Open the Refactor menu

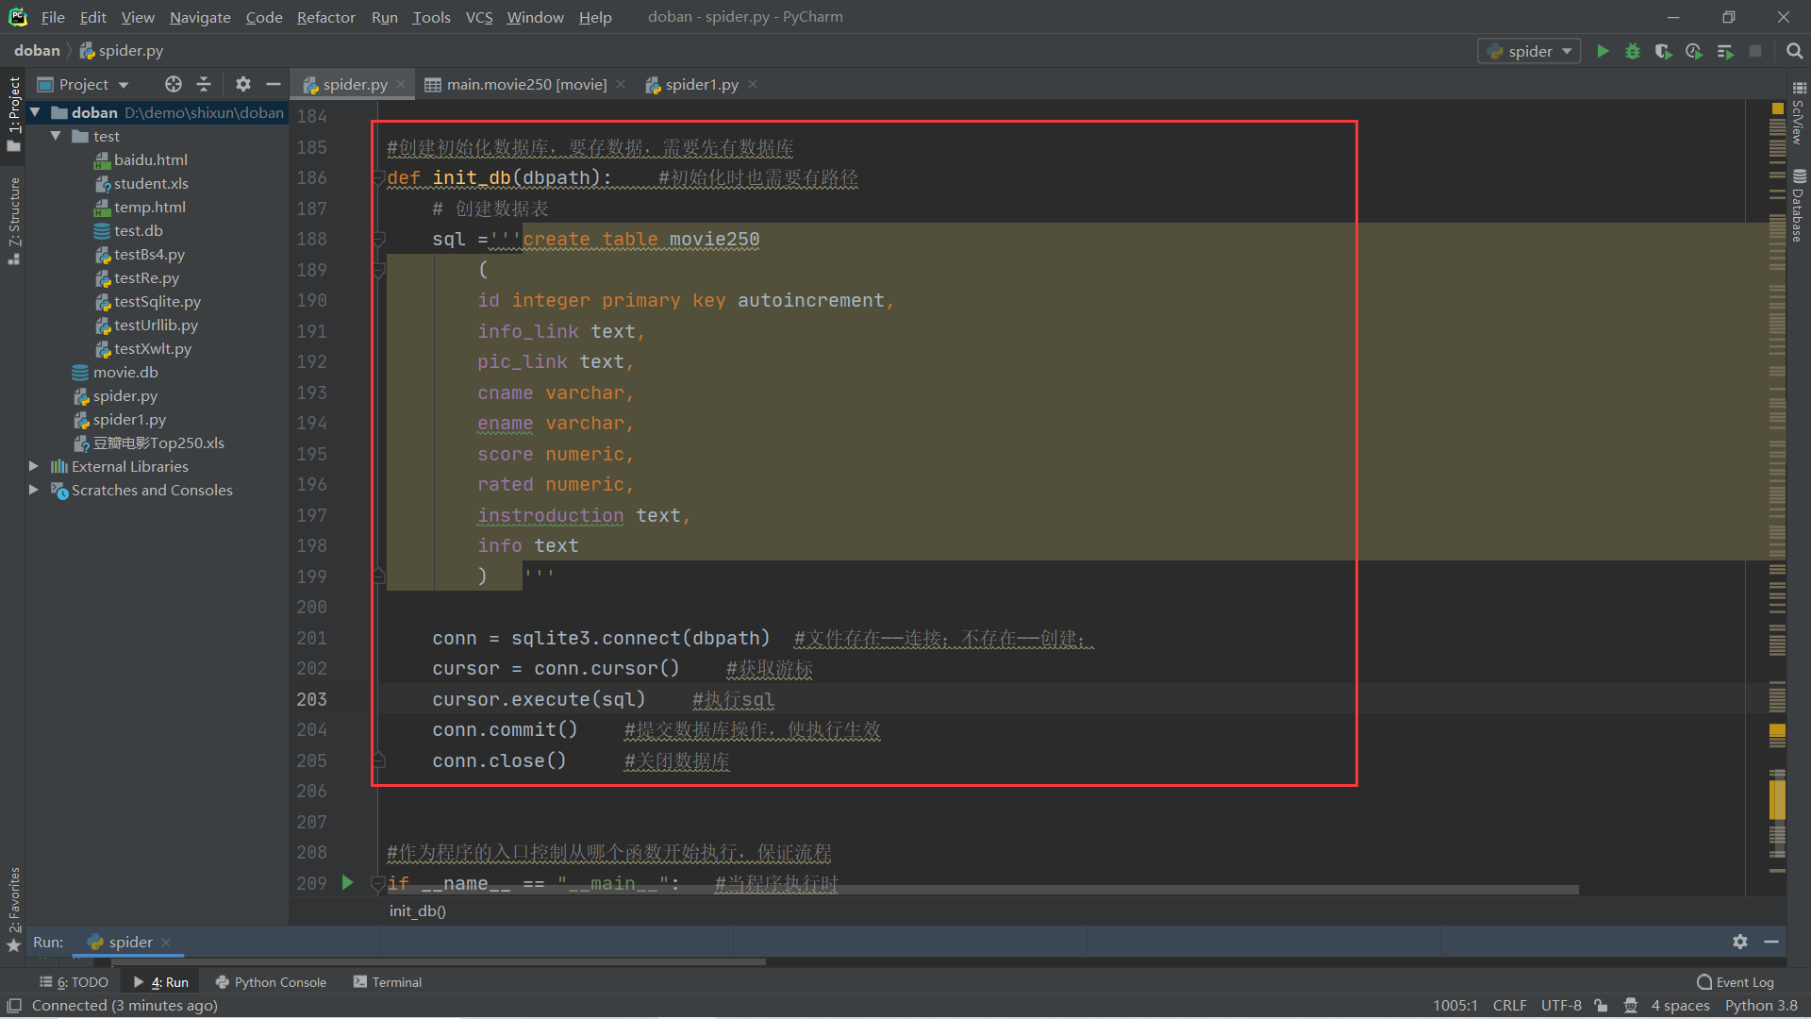[x=325, y=17]
